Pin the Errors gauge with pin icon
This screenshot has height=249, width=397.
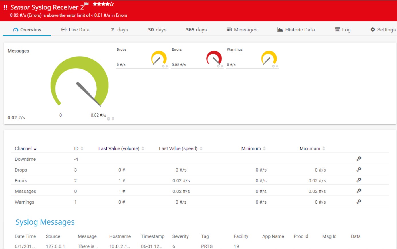pyautogui.click(x=222, y=66)
